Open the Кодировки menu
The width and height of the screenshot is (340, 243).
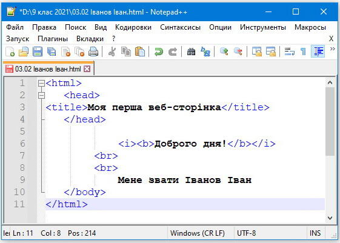133,27
